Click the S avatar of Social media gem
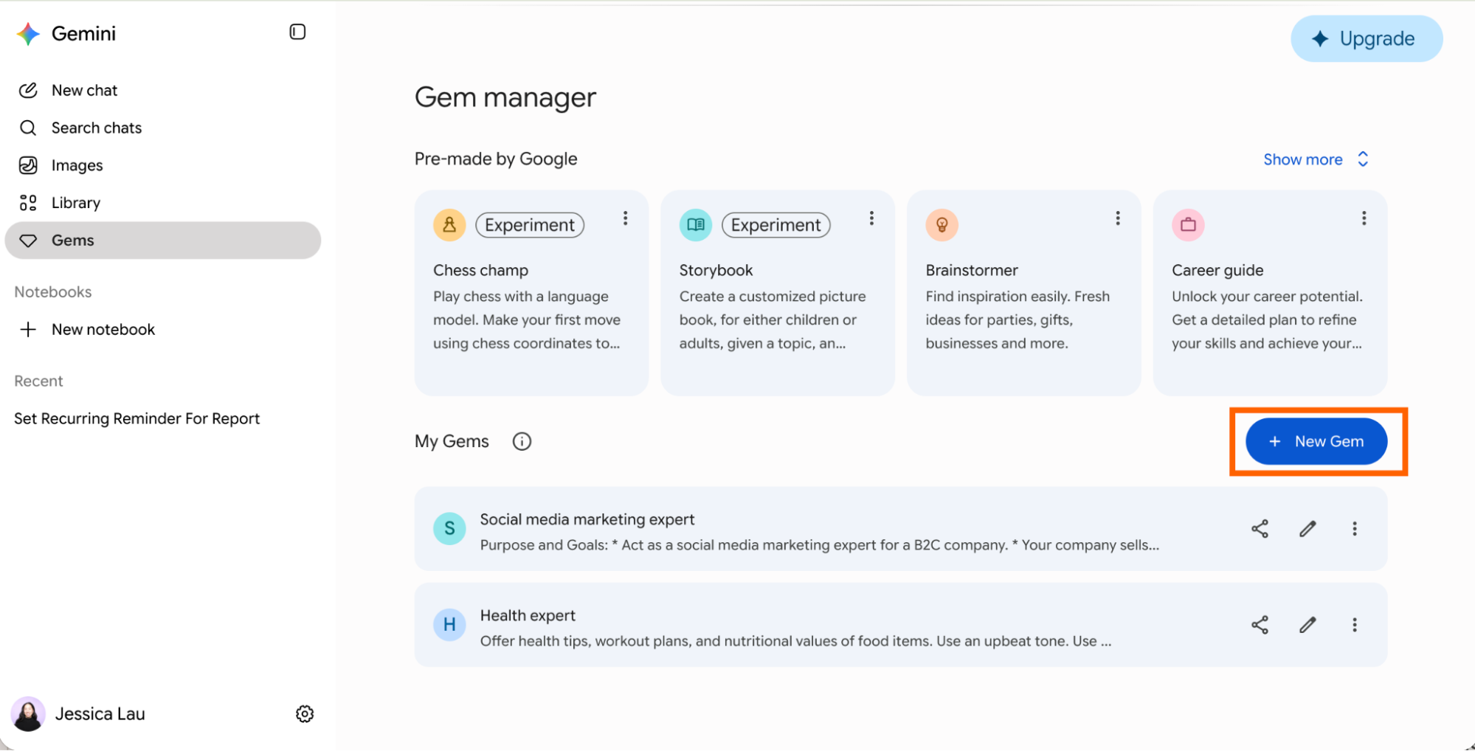1475x751 pixels. point(449,529)
